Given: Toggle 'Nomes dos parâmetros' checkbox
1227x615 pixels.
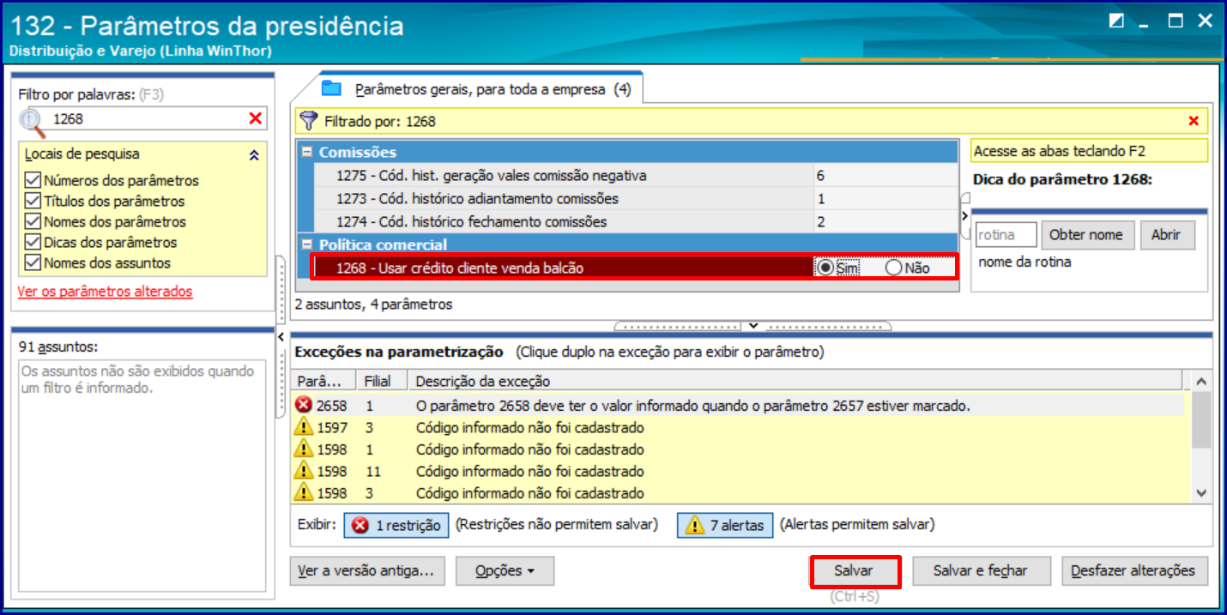Looking at the screenshot, I should tap(33, 221).
